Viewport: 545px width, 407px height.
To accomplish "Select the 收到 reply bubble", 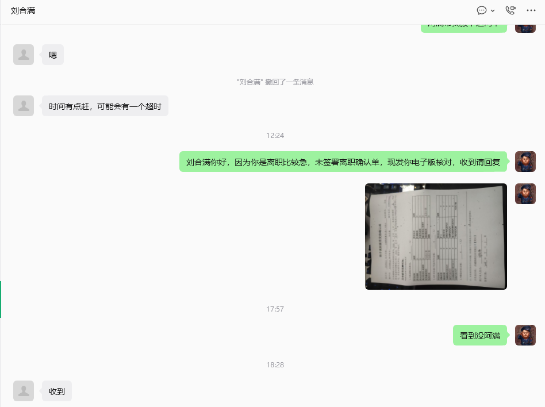I will 57,391.
